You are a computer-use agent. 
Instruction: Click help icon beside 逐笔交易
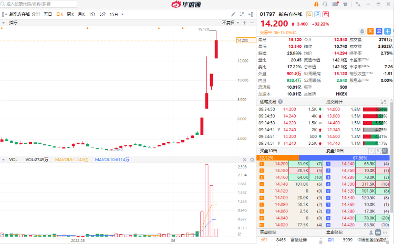pyautogui.click(x=281, y=102)
